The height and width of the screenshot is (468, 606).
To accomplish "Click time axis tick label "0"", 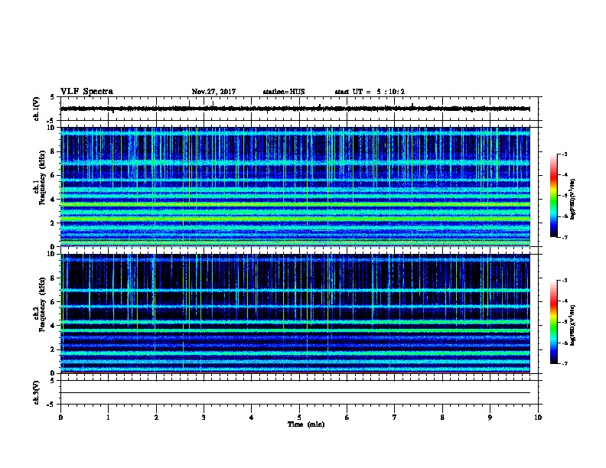I will 60,418.
